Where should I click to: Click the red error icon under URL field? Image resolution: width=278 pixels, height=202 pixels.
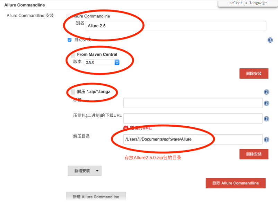pos(126,128)
